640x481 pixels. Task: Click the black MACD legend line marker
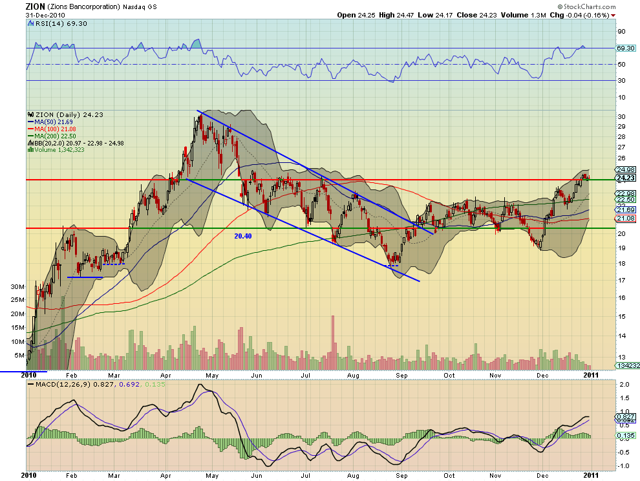click(x=30, y=385)
